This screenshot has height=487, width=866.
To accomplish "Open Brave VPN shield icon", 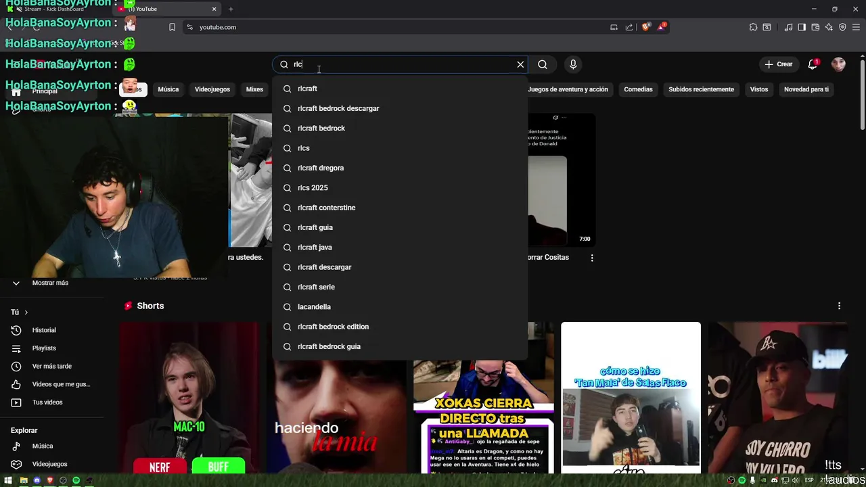I will (842, 27).
